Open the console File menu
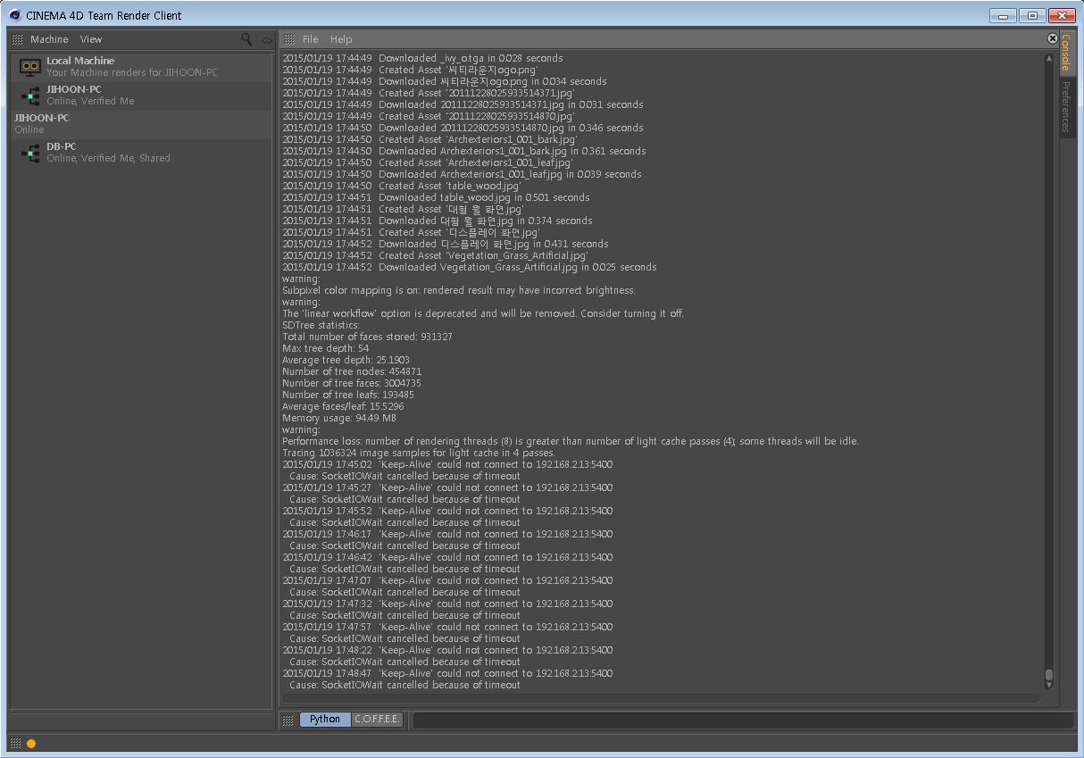 (310, 39)
